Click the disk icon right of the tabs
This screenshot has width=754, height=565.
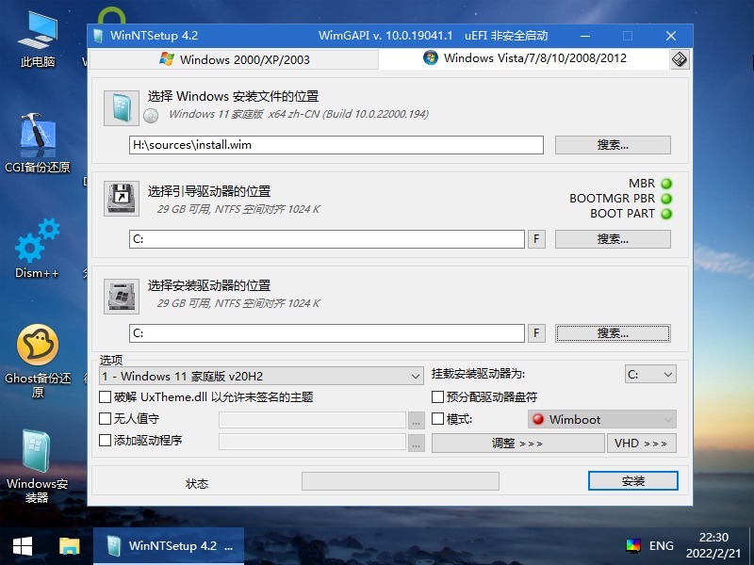click(679, 59)
